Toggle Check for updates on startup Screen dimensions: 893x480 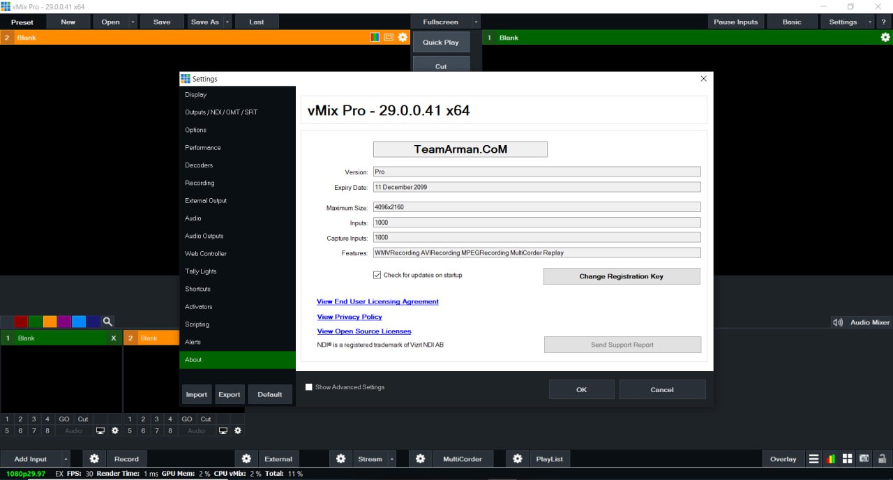(377, 274)
